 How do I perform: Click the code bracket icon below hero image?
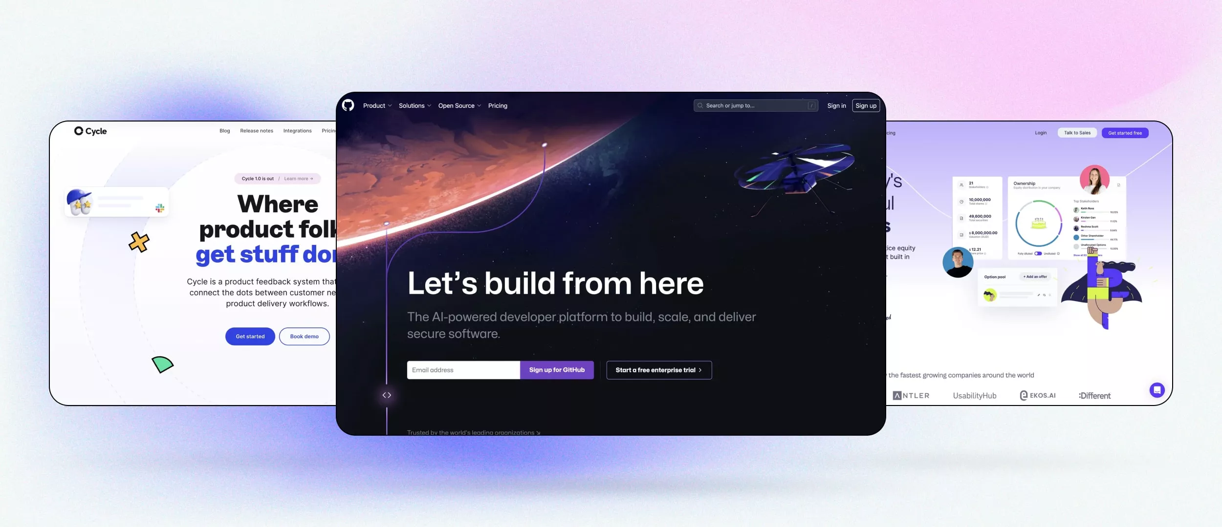point(387,395)
